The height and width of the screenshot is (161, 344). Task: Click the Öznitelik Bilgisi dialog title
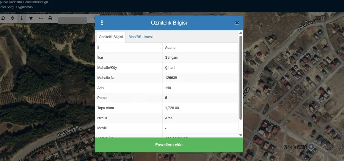[x=169, y=23]
